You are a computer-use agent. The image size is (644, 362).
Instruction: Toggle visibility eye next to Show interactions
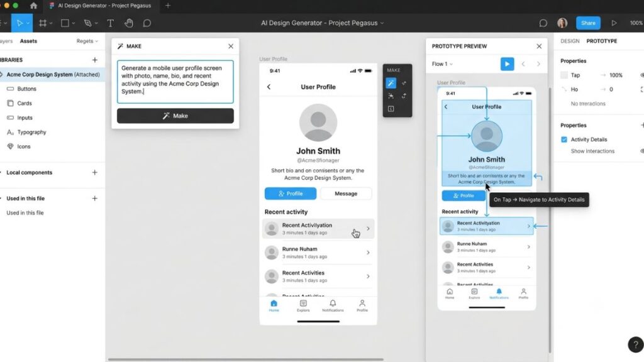(641, 151)
